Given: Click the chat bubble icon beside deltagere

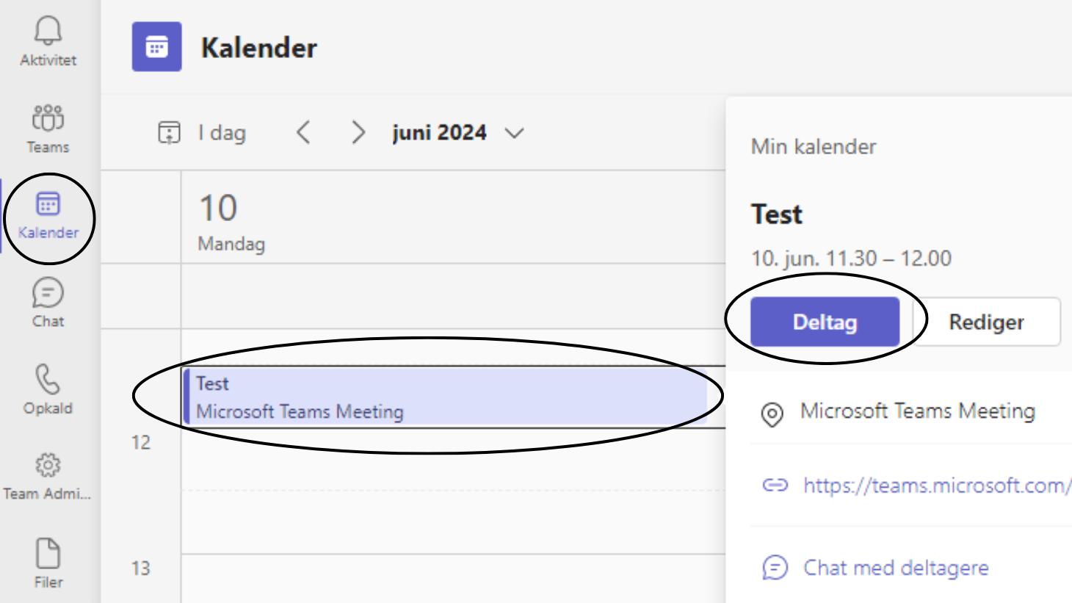Looking at the screenshot, I should click(x=775, y=568).
